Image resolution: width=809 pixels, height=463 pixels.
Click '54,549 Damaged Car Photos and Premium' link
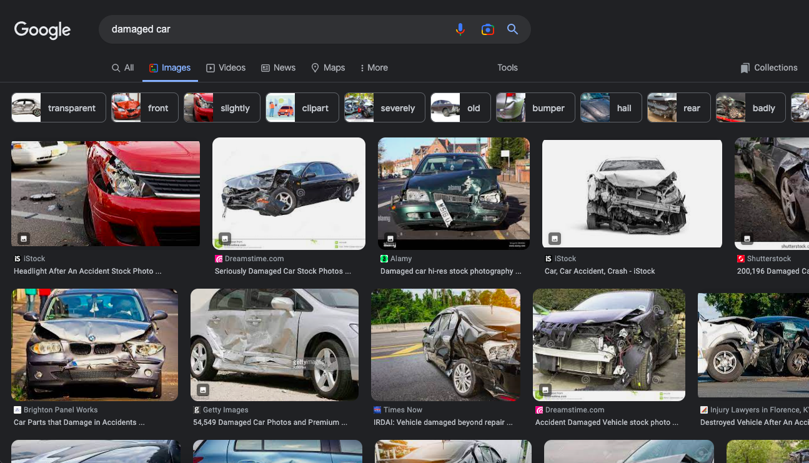(270, 422)
